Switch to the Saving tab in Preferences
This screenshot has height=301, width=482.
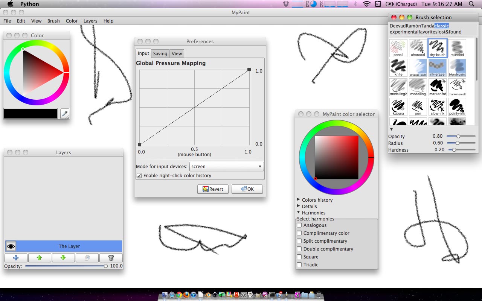(160, 53)
